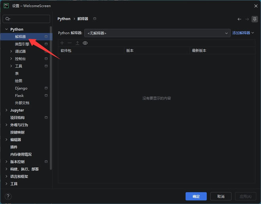Click the PyCharm logo in title bar
The image size is (261, 204).
(6, 6)
